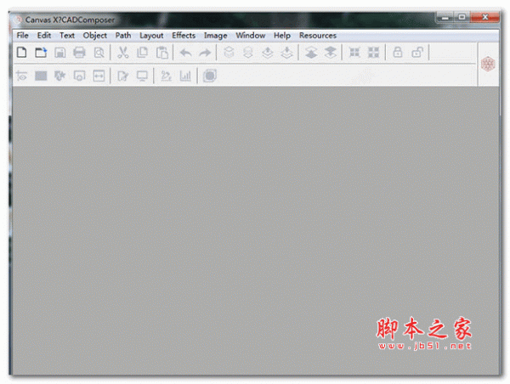Image resolution: width=510 pixels, height=384 pixels.
Task: Click the Undo arrow icon
Action: (185, 53)
